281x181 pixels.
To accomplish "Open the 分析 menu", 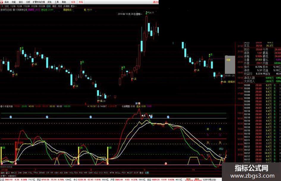I will (28, 2).
